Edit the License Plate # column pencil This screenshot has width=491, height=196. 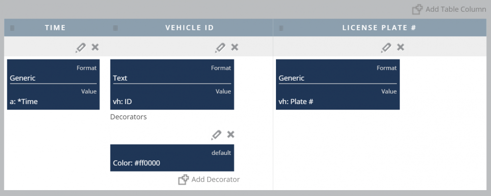click(x=386, y=47)
